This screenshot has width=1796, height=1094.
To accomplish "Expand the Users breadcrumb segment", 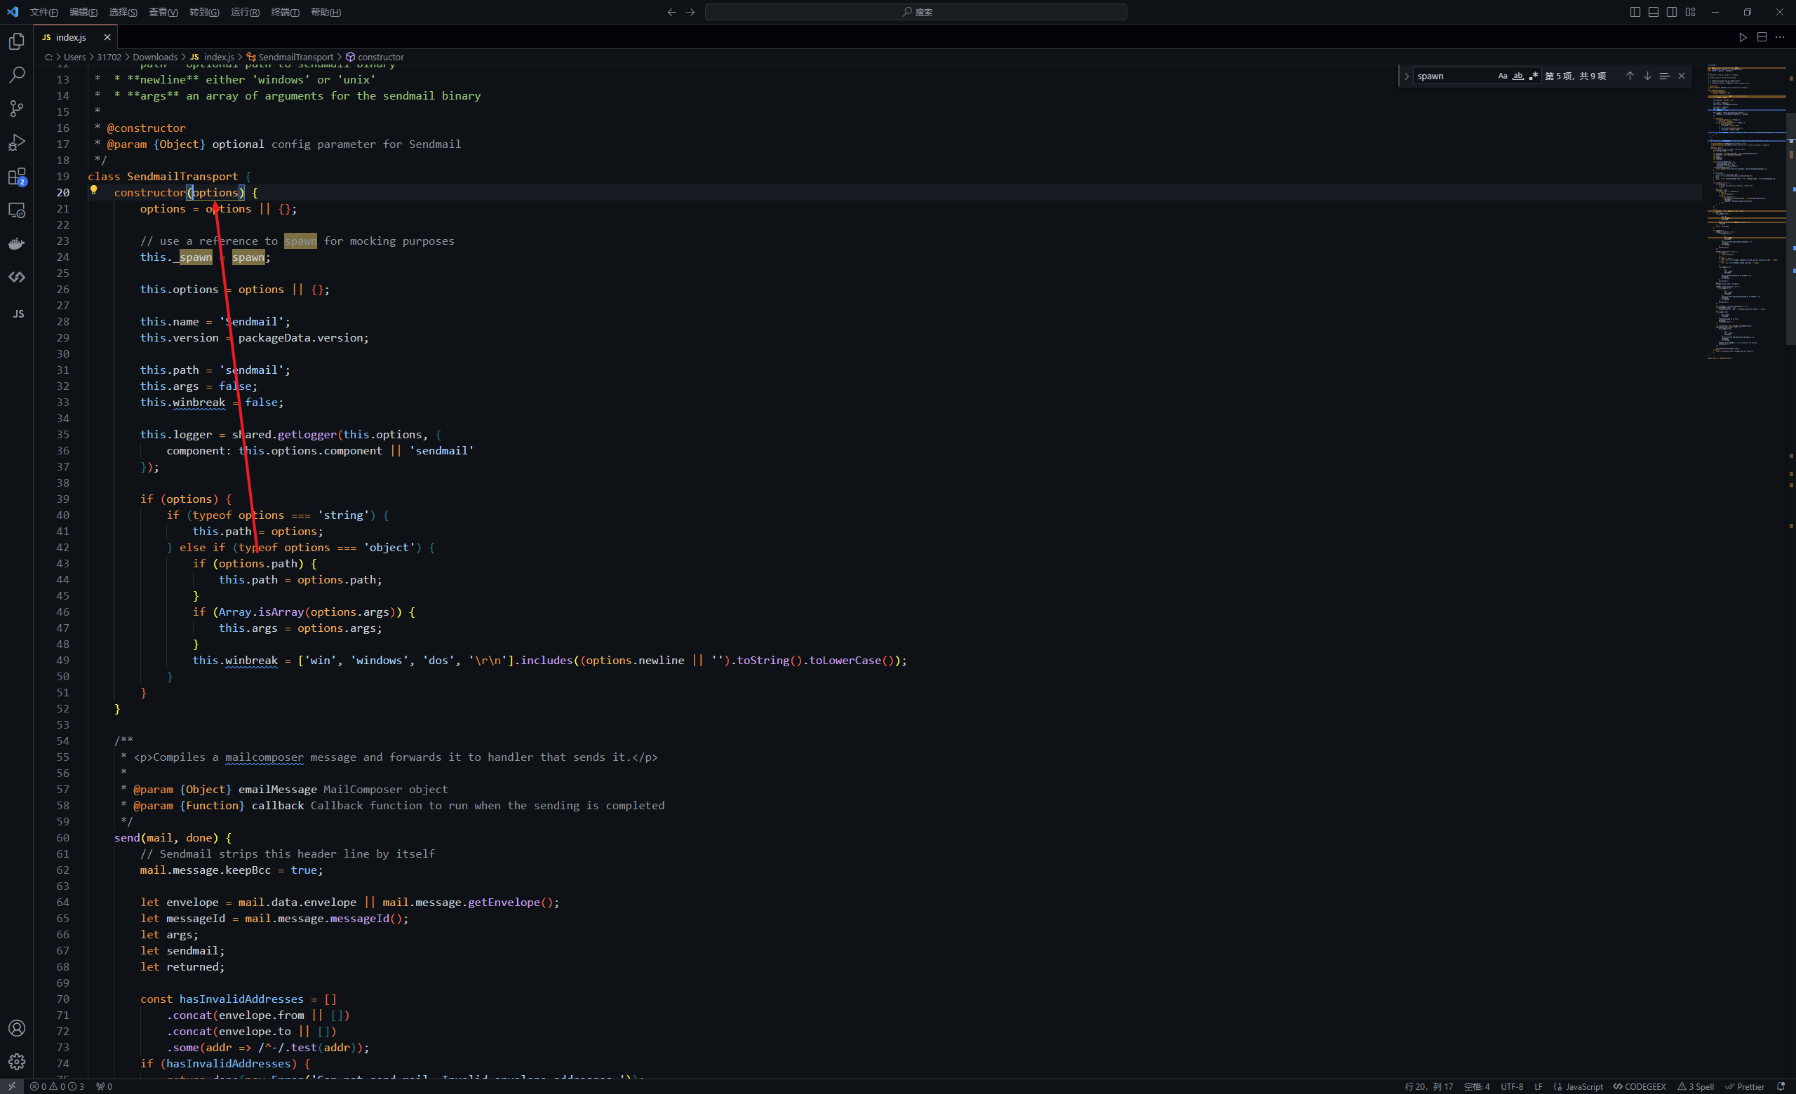I will 74,57.
